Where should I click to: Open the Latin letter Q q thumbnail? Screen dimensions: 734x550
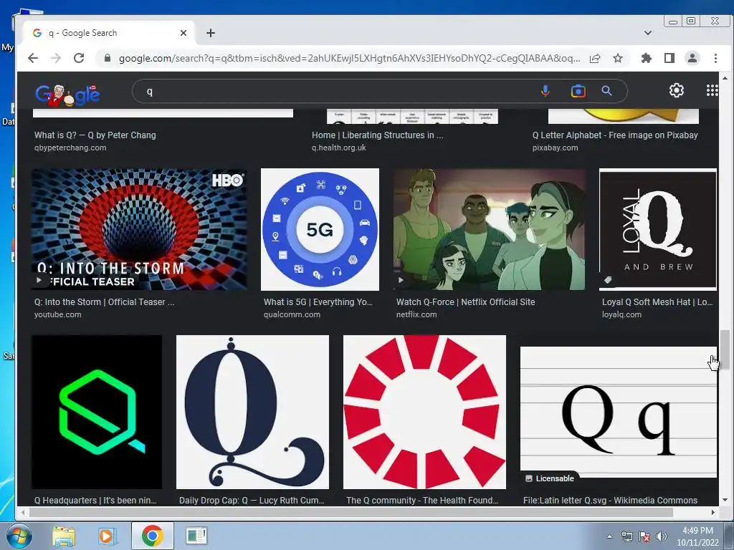[x=619, y=412]
